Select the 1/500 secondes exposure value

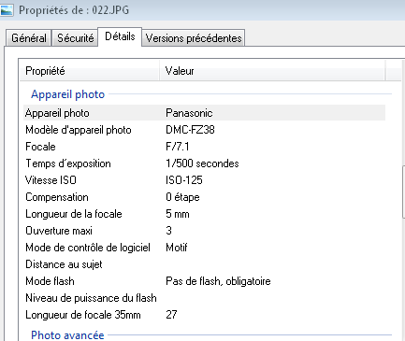click(202, 163)
